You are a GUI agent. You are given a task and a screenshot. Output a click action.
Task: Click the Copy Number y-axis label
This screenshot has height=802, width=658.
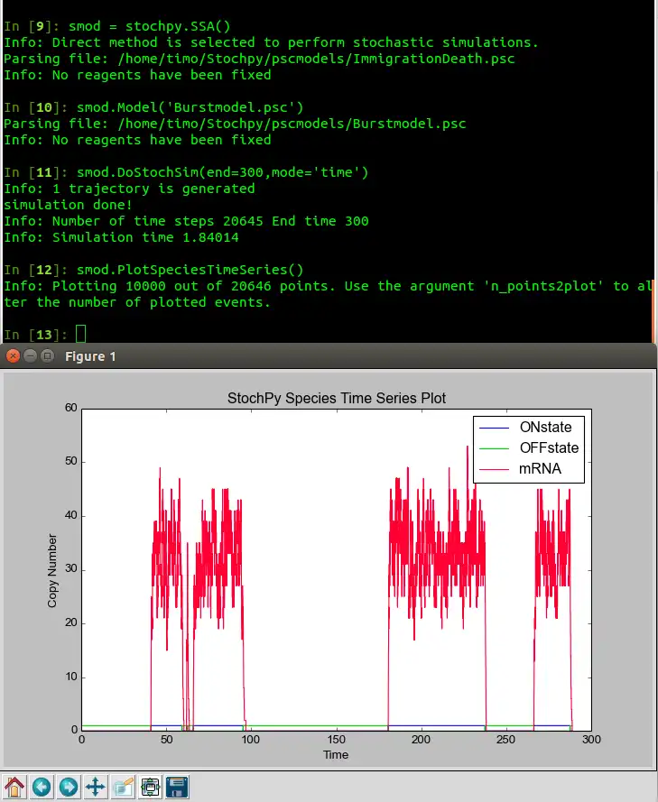coord(52,570)
